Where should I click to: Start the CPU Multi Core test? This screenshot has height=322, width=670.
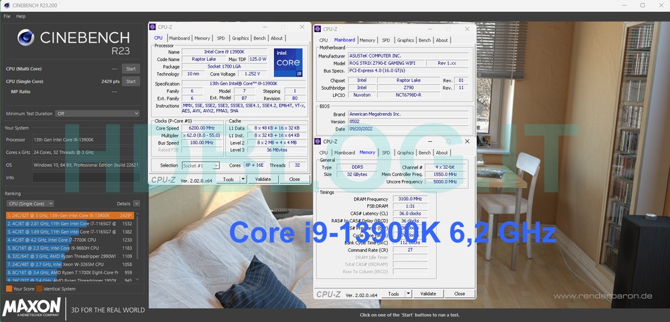click(x=131, y=69)
